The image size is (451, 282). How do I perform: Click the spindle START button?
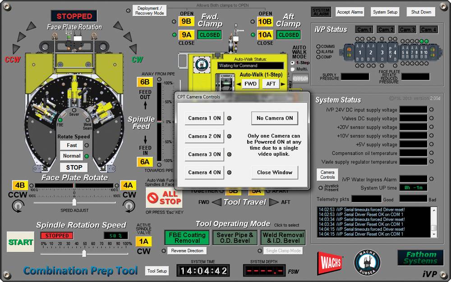[x=20, y=242]
